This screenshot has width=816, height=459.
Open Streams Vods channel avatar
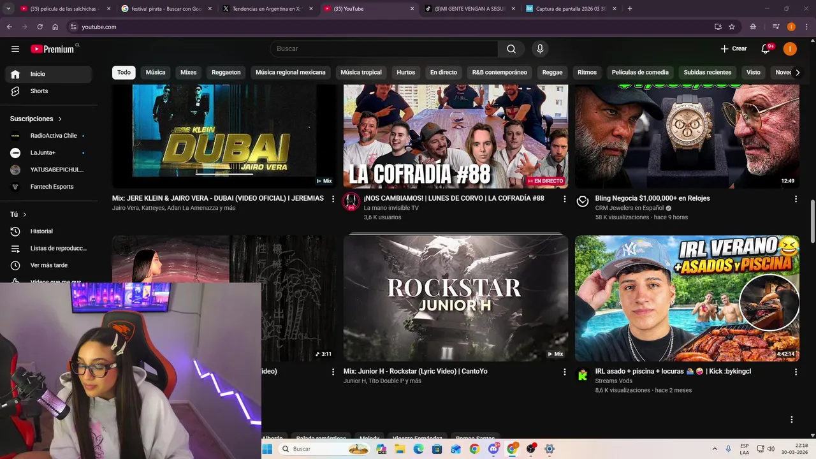pyautogui.click(x=583, y=375)
